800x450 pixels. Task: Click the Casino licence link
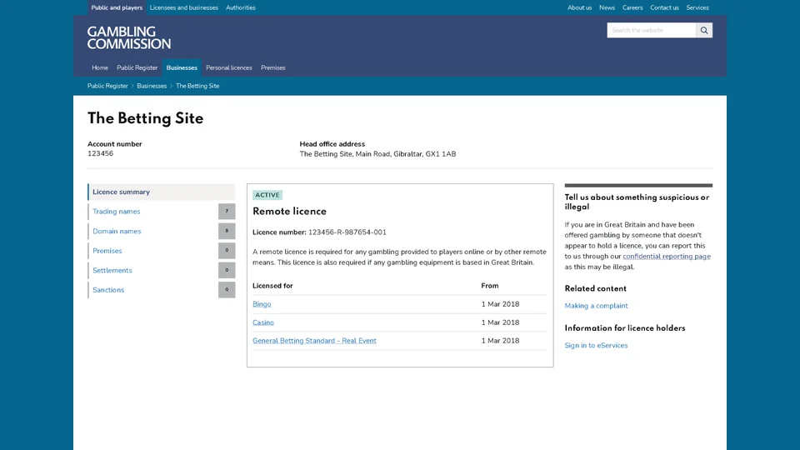[263, 322]
